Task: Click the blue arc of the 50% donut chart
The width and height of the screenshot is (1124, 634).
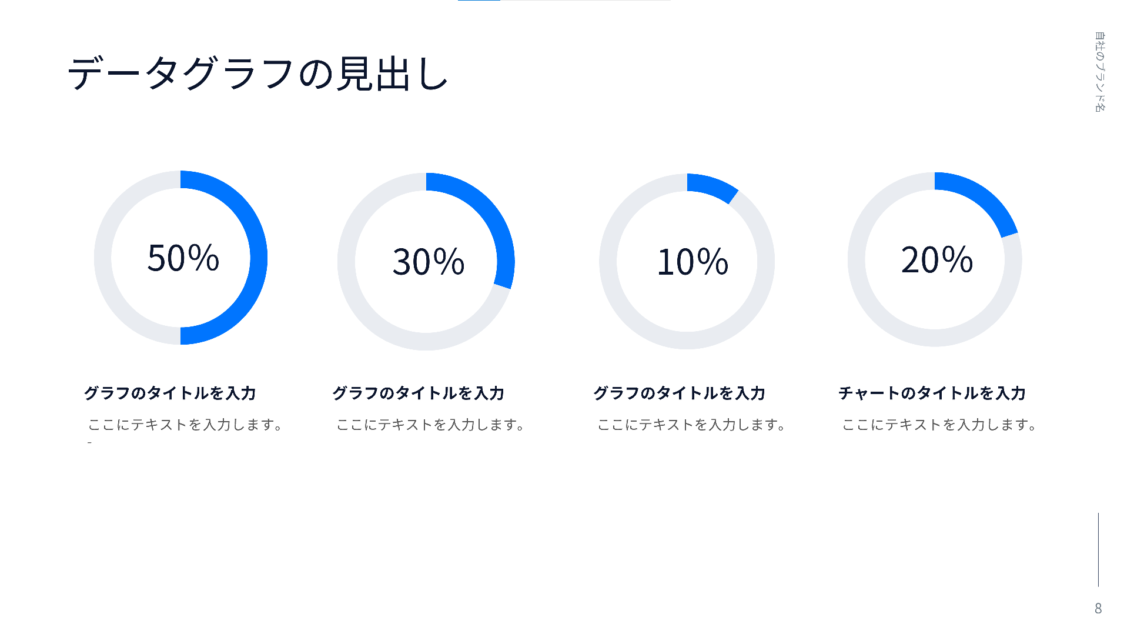Action: click(258, 258)
